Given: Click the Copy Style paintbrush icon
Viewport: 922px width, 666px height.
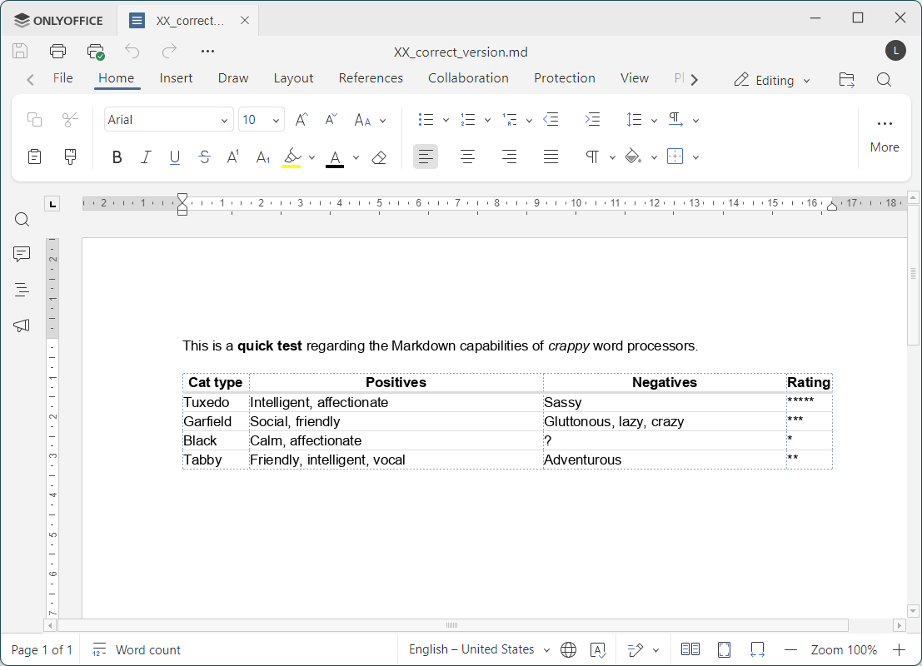Looking at the screenshot, I should (70, 157).
